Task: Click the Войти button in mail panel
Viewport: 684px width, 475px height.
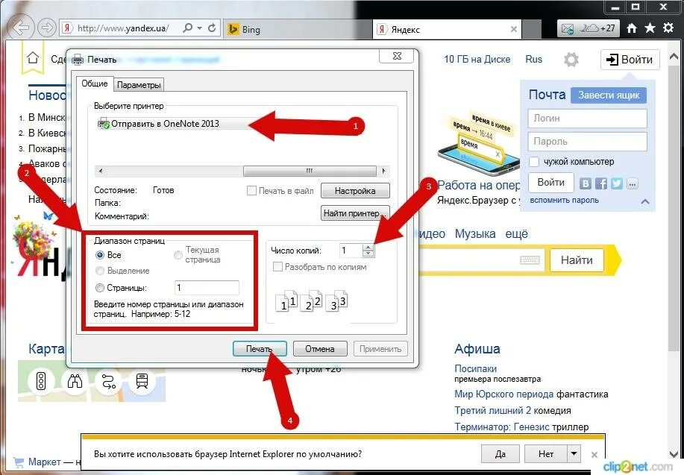Action: tap(551, 183)
